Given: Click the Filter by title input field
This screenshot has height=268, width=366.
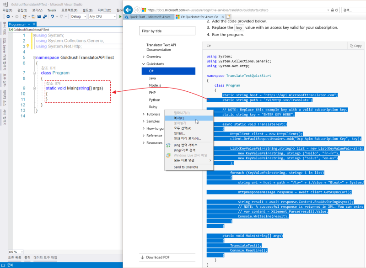Looking at the screenshot, I should point(167,30).
